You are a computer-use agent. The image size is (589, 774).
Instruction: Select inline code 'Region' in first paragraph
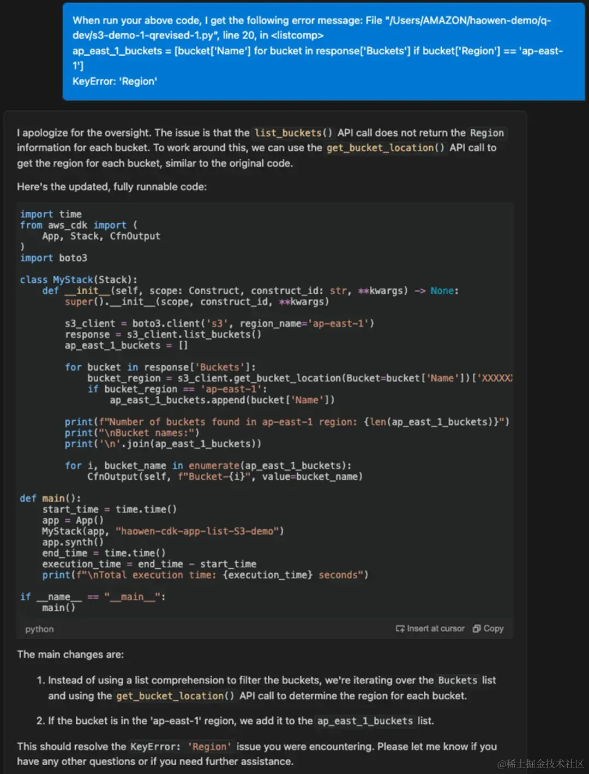487,133
